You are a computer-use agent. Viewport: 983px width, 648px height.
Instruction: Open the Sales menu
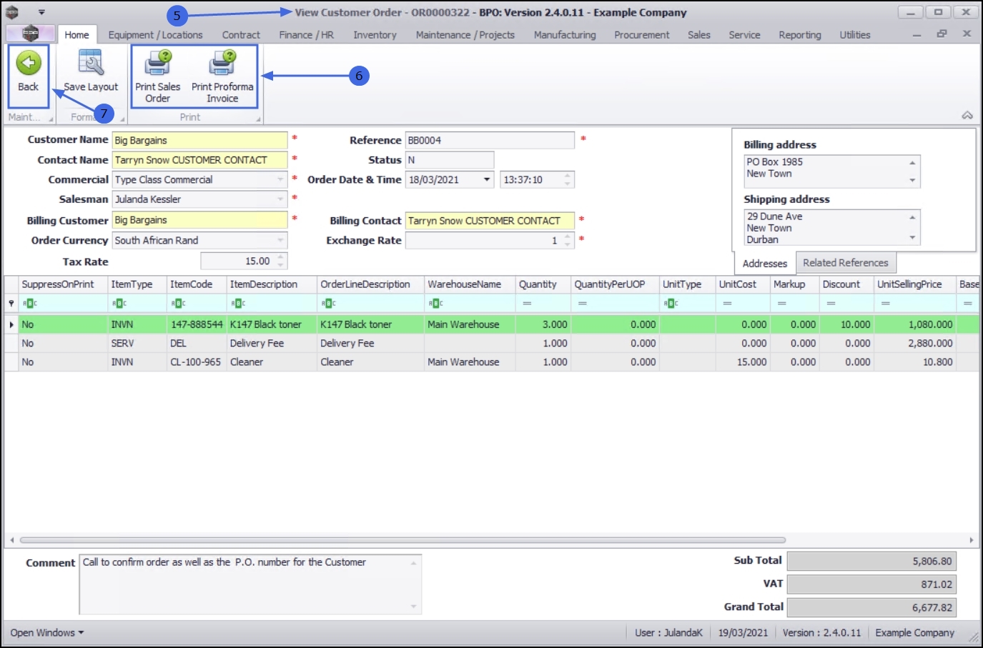(x=699, y=35)
